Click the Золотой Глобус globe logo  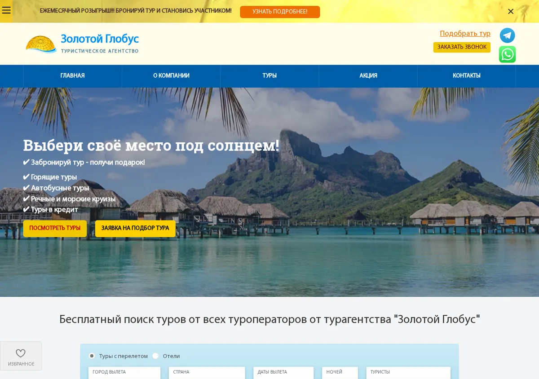pos(41,44)
